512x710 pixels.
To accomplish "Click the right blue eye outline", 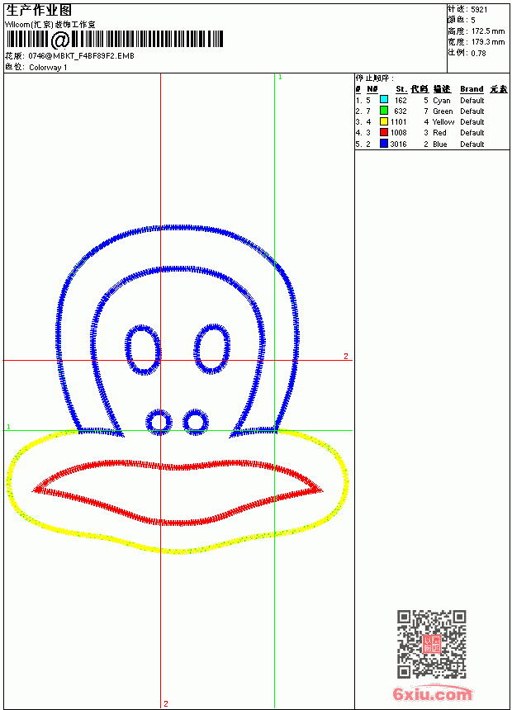I will click(x=211, y=348).
